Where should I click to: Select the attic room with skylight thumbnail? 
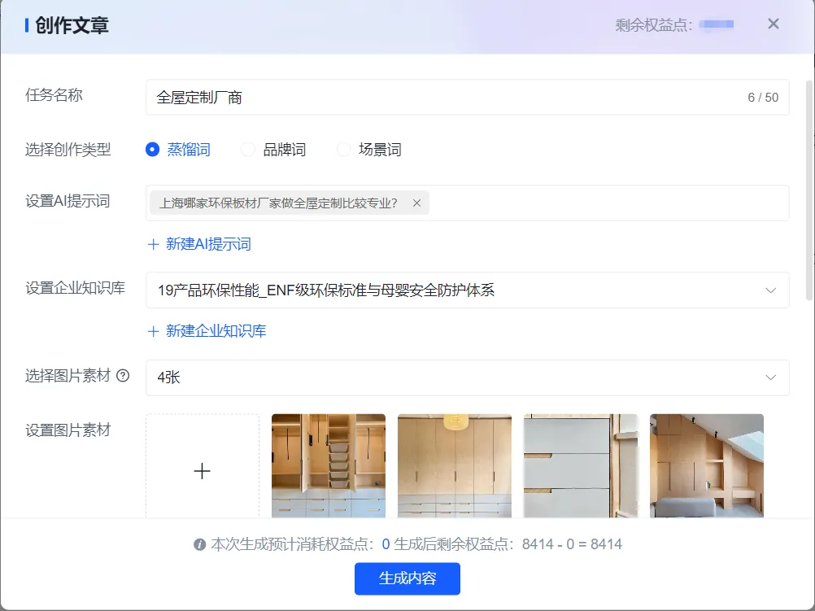click(x=706, y=465)
